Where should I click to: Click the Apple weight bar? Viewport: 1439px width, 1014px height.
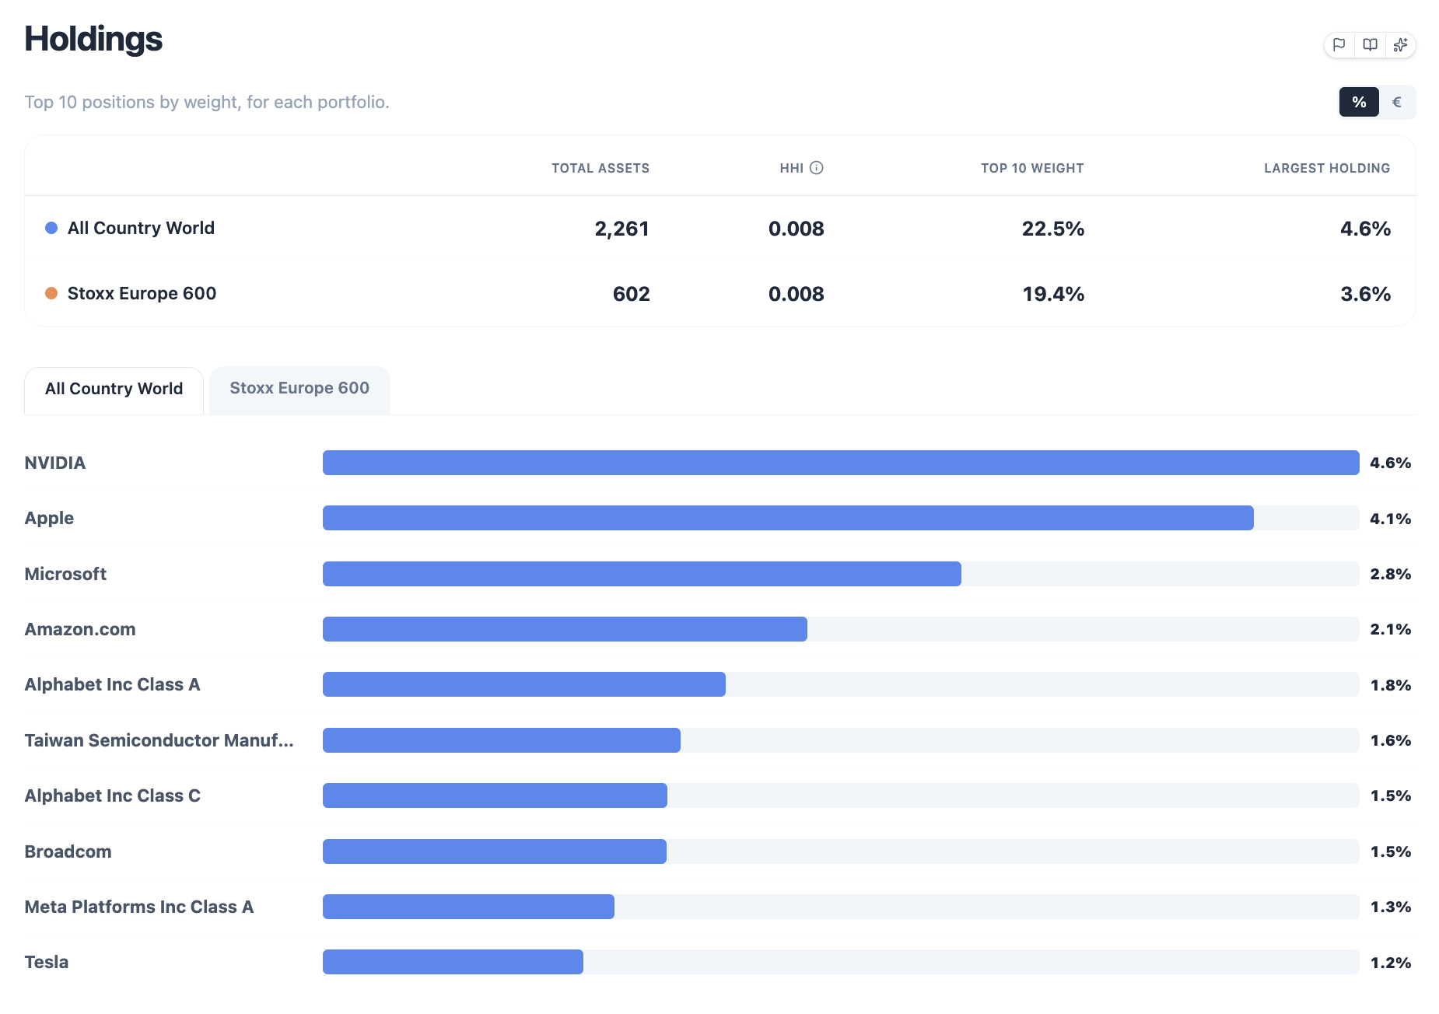[788, 518]
